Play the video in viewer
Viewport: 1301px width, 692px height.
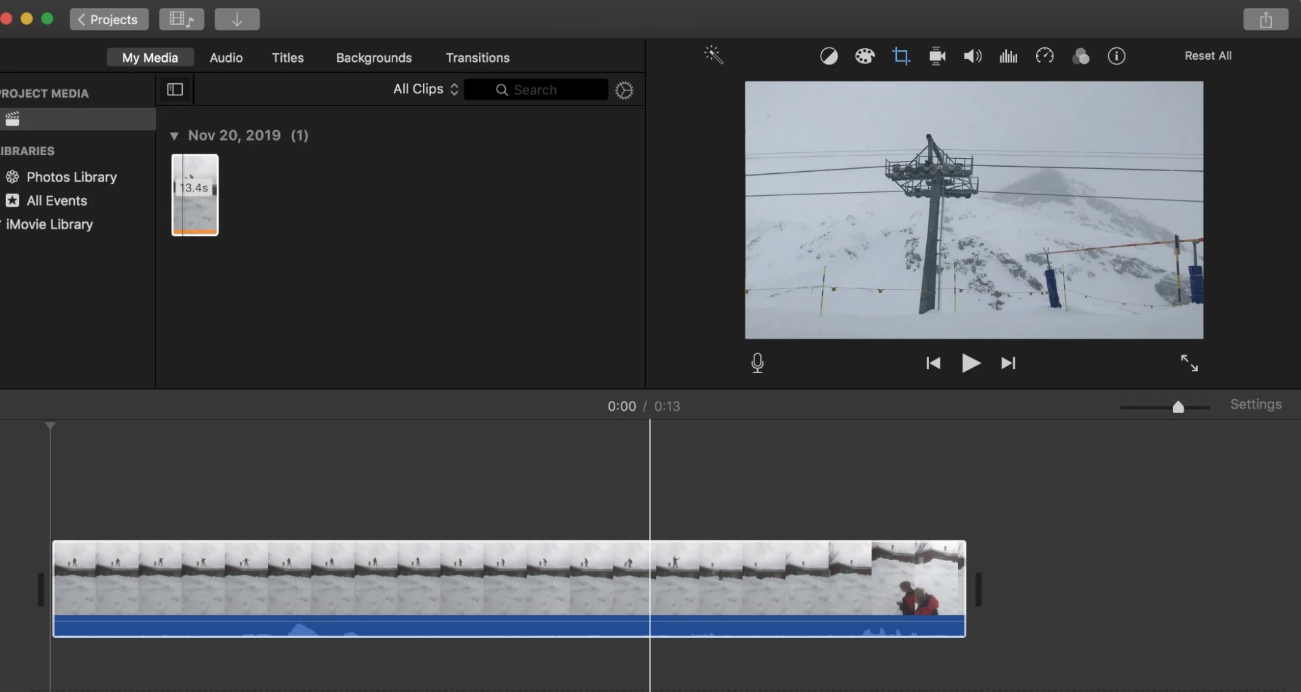pos(970,363)
